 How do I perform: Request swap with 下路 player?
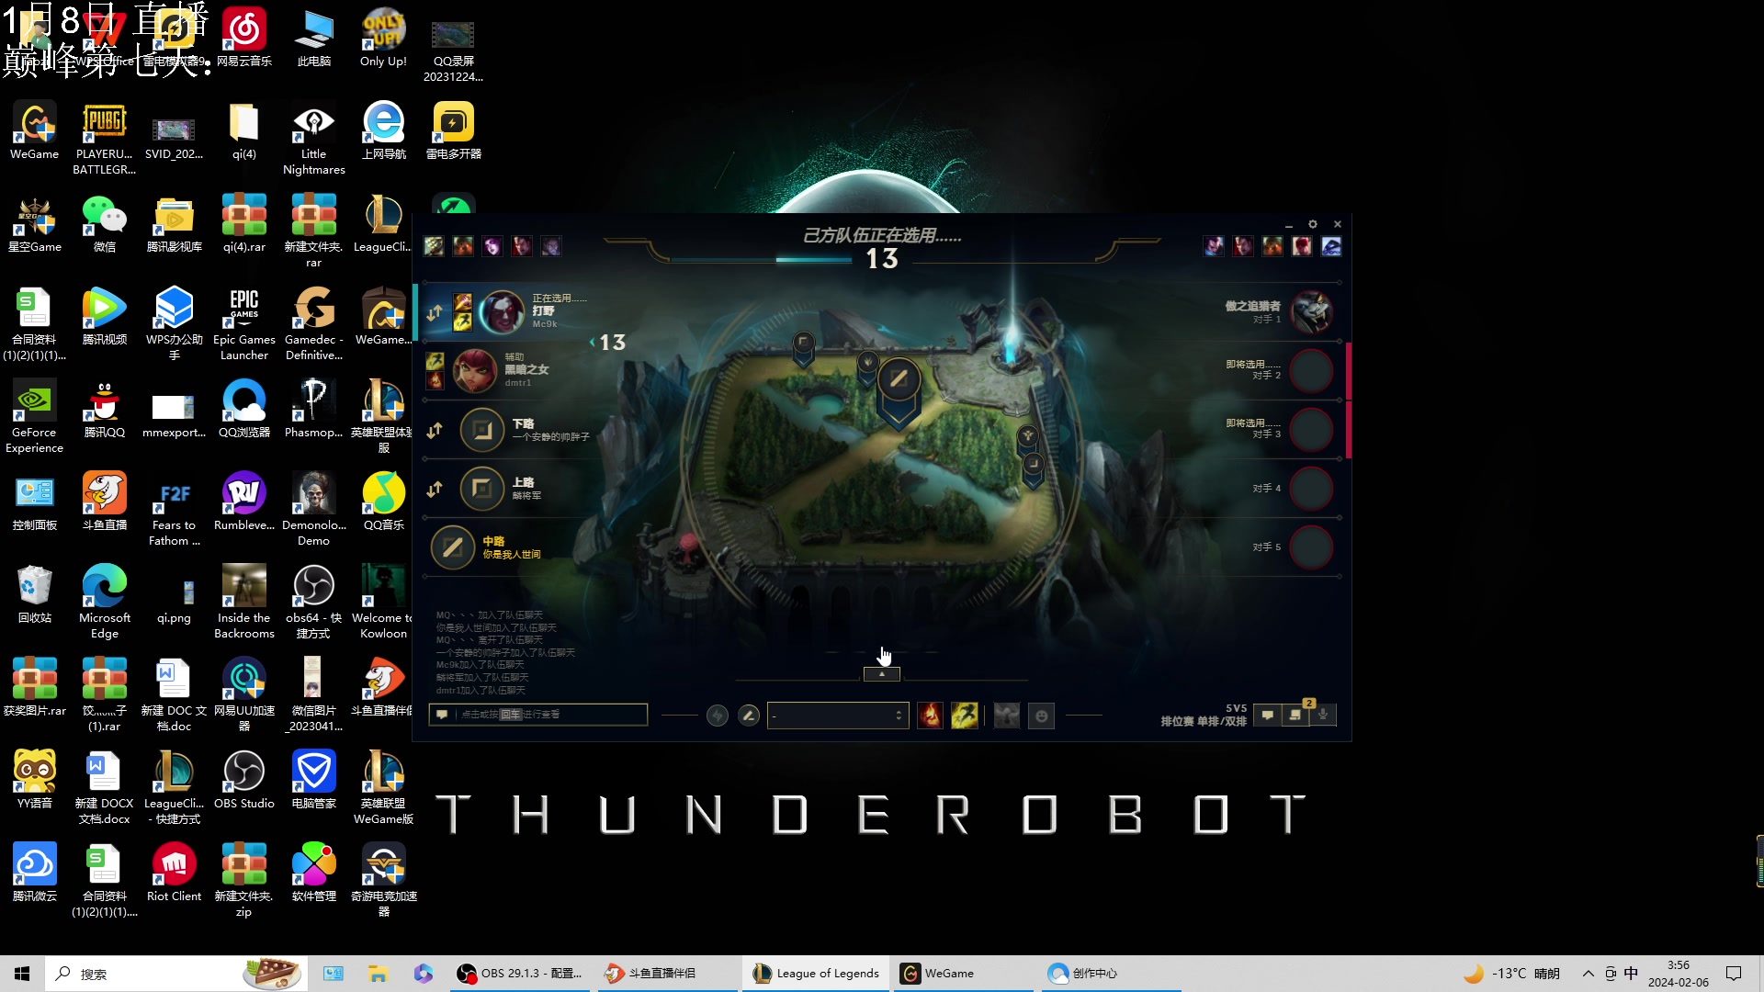435,430
